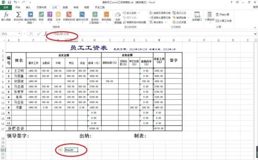Click the vertical scrollbar up arrow
258x160 pixels.
click(x=256, y=40)
